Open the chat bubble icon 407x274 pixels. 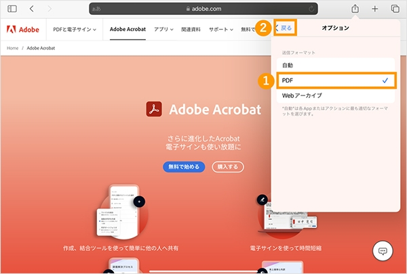(x=383, y=251)
